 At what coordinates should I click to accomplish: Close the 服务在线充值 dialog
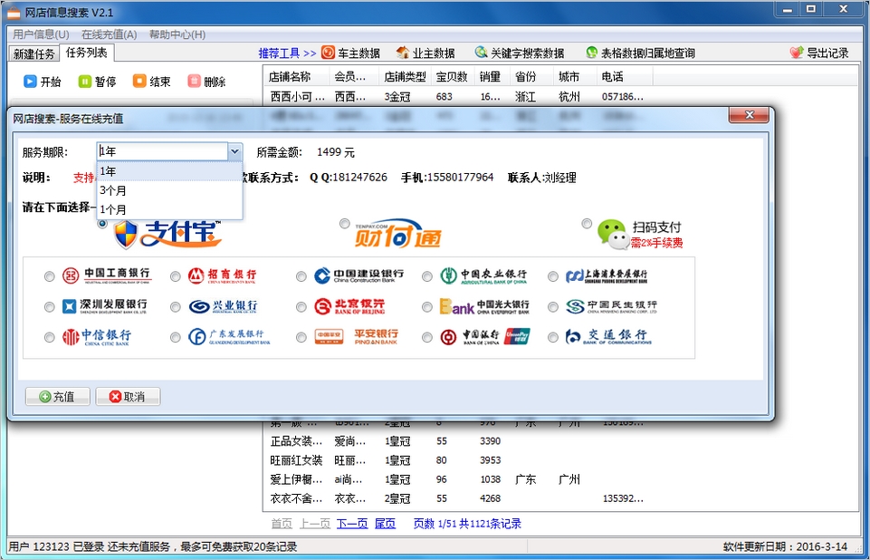[x=749, y=115]
